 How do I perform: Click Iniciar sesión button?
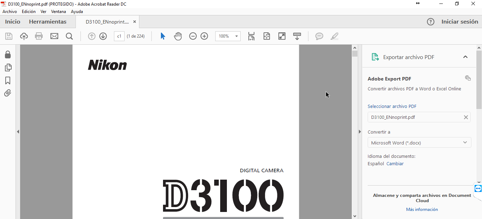coord(460,22)
